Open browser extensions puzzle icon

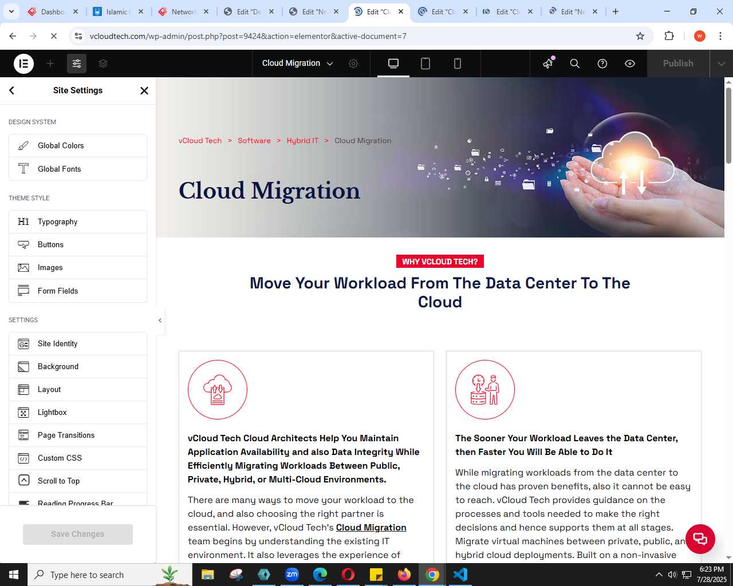coord(669,36)
